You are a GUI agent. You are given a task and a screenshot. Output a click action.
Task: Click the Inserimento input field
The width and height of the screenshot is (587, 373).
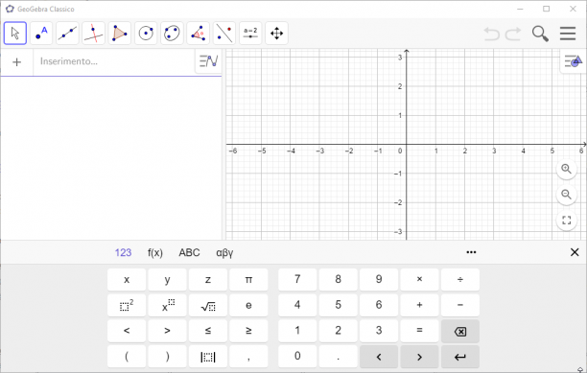(x=114, y=61)
